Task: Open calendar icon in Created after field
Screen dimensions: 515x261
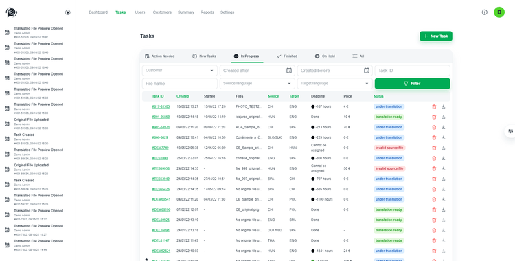Action: 289,70
